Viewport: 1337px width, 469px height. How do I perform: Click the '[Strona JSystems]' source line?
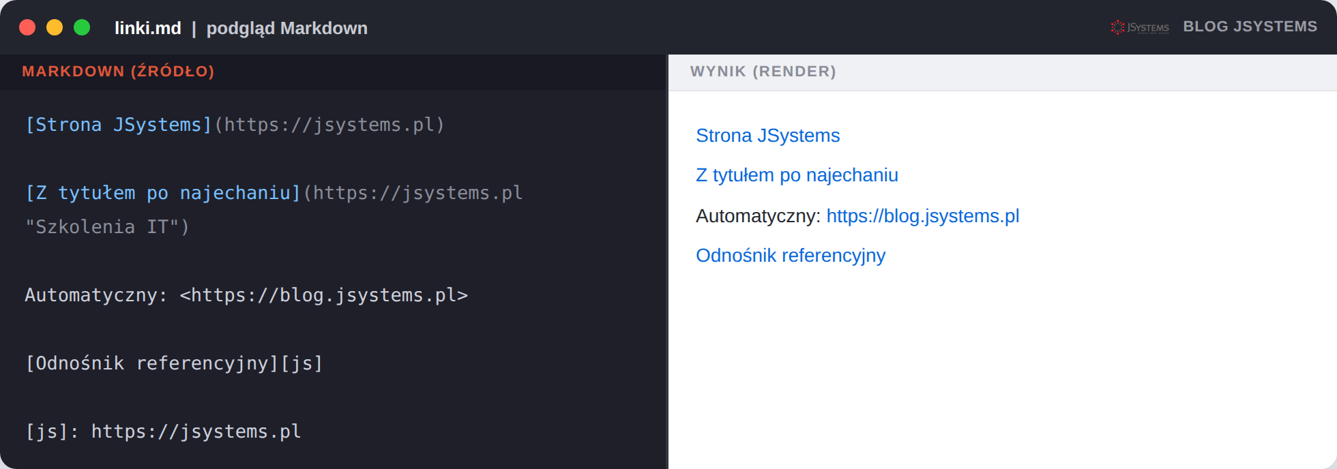point(235,125)
